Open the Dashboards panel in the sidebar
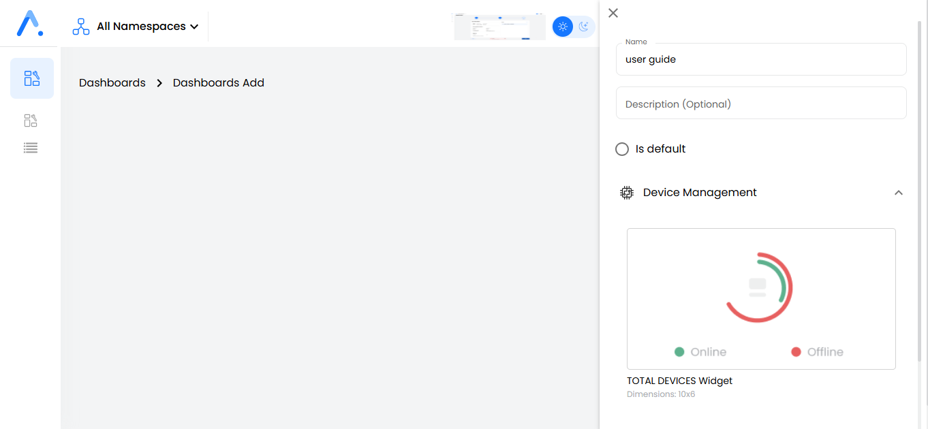This screenshot has width=928, height=429. coord(31,78)
